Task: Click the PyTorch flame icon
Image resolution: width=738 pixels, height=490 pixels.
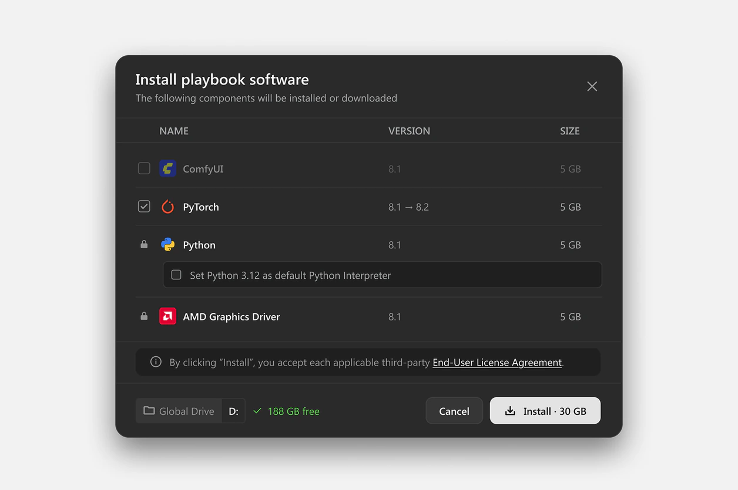Action: (x=167, y=207)
